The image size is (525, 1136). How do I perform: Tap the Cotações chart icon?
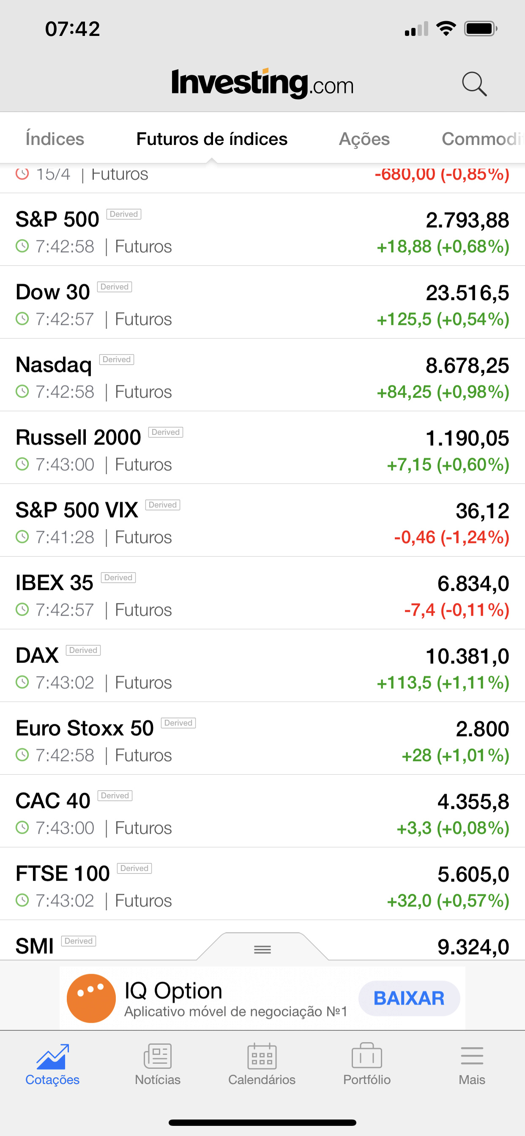pyautogui.click(x=52, y=1057)
